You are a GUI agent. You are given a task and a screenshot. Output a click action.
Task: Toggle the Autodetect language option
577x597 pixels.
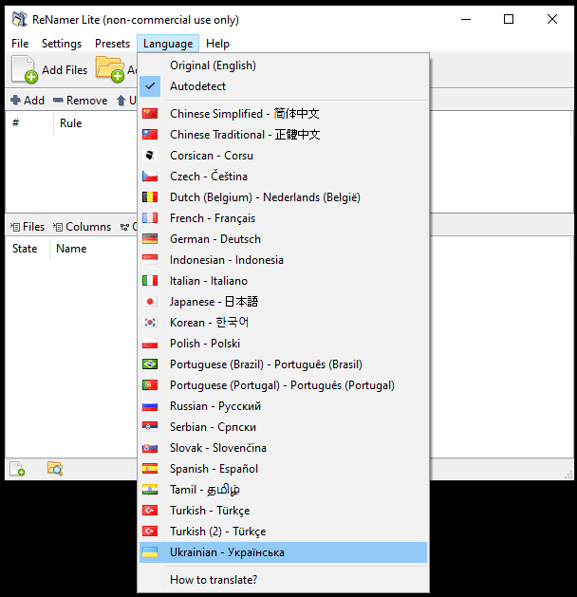coord(283,86)
